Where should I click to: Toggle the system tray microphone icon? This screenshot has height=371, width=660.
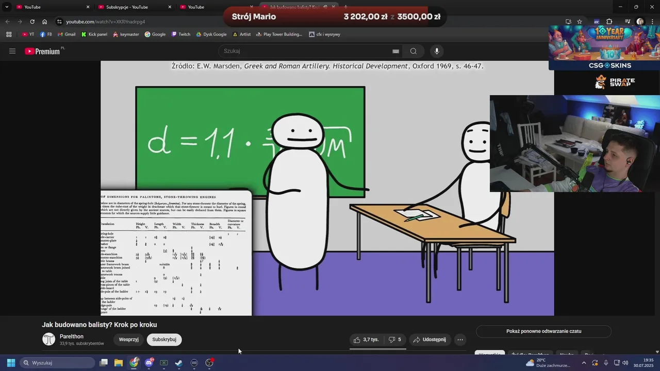606,363
